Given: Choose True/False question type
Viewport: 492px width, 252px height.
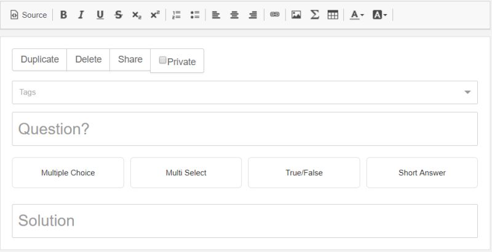Looking at the screenshot, I should tap(304, 172).
